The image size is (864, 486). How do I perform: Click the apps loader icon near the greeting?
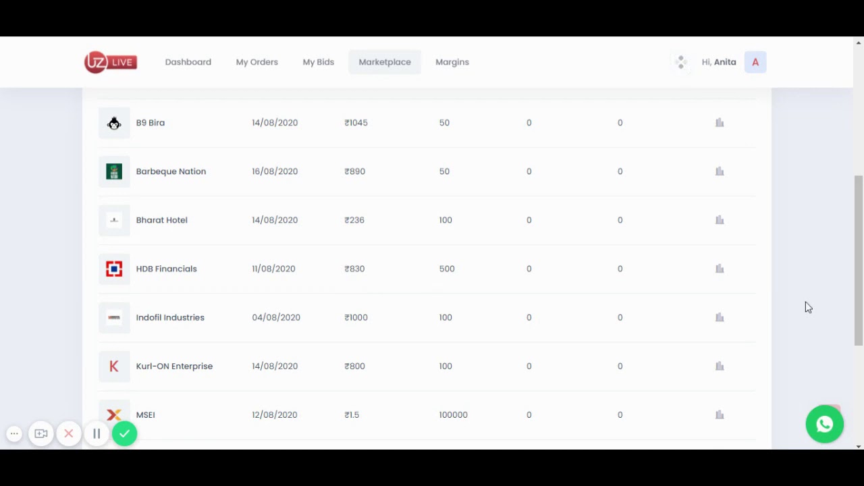[x=681, y=62]
